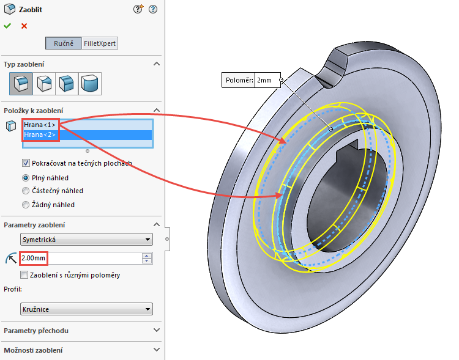Viewport: 459px width, 360px height.
Task: Select Hrana<2> in the items list
Action: pyautogui.click(x=88, y=134)
